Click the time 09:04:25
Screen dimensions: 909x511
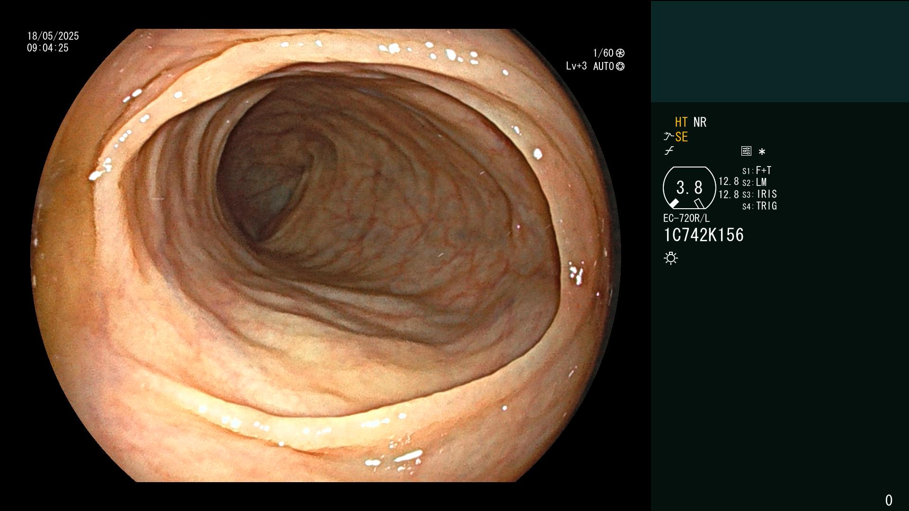[48, 48]
